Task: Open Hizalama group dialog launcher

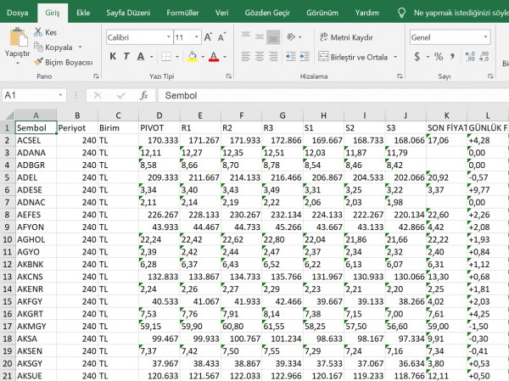Action: pos(400,76)
